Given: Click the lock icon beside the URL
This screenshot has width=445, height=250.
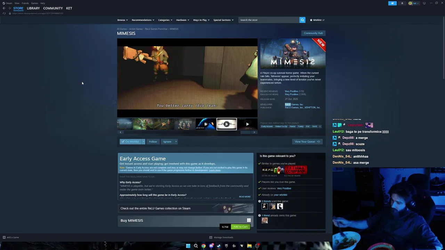Looking at the screenshot, I should click(x=10, y=13).
